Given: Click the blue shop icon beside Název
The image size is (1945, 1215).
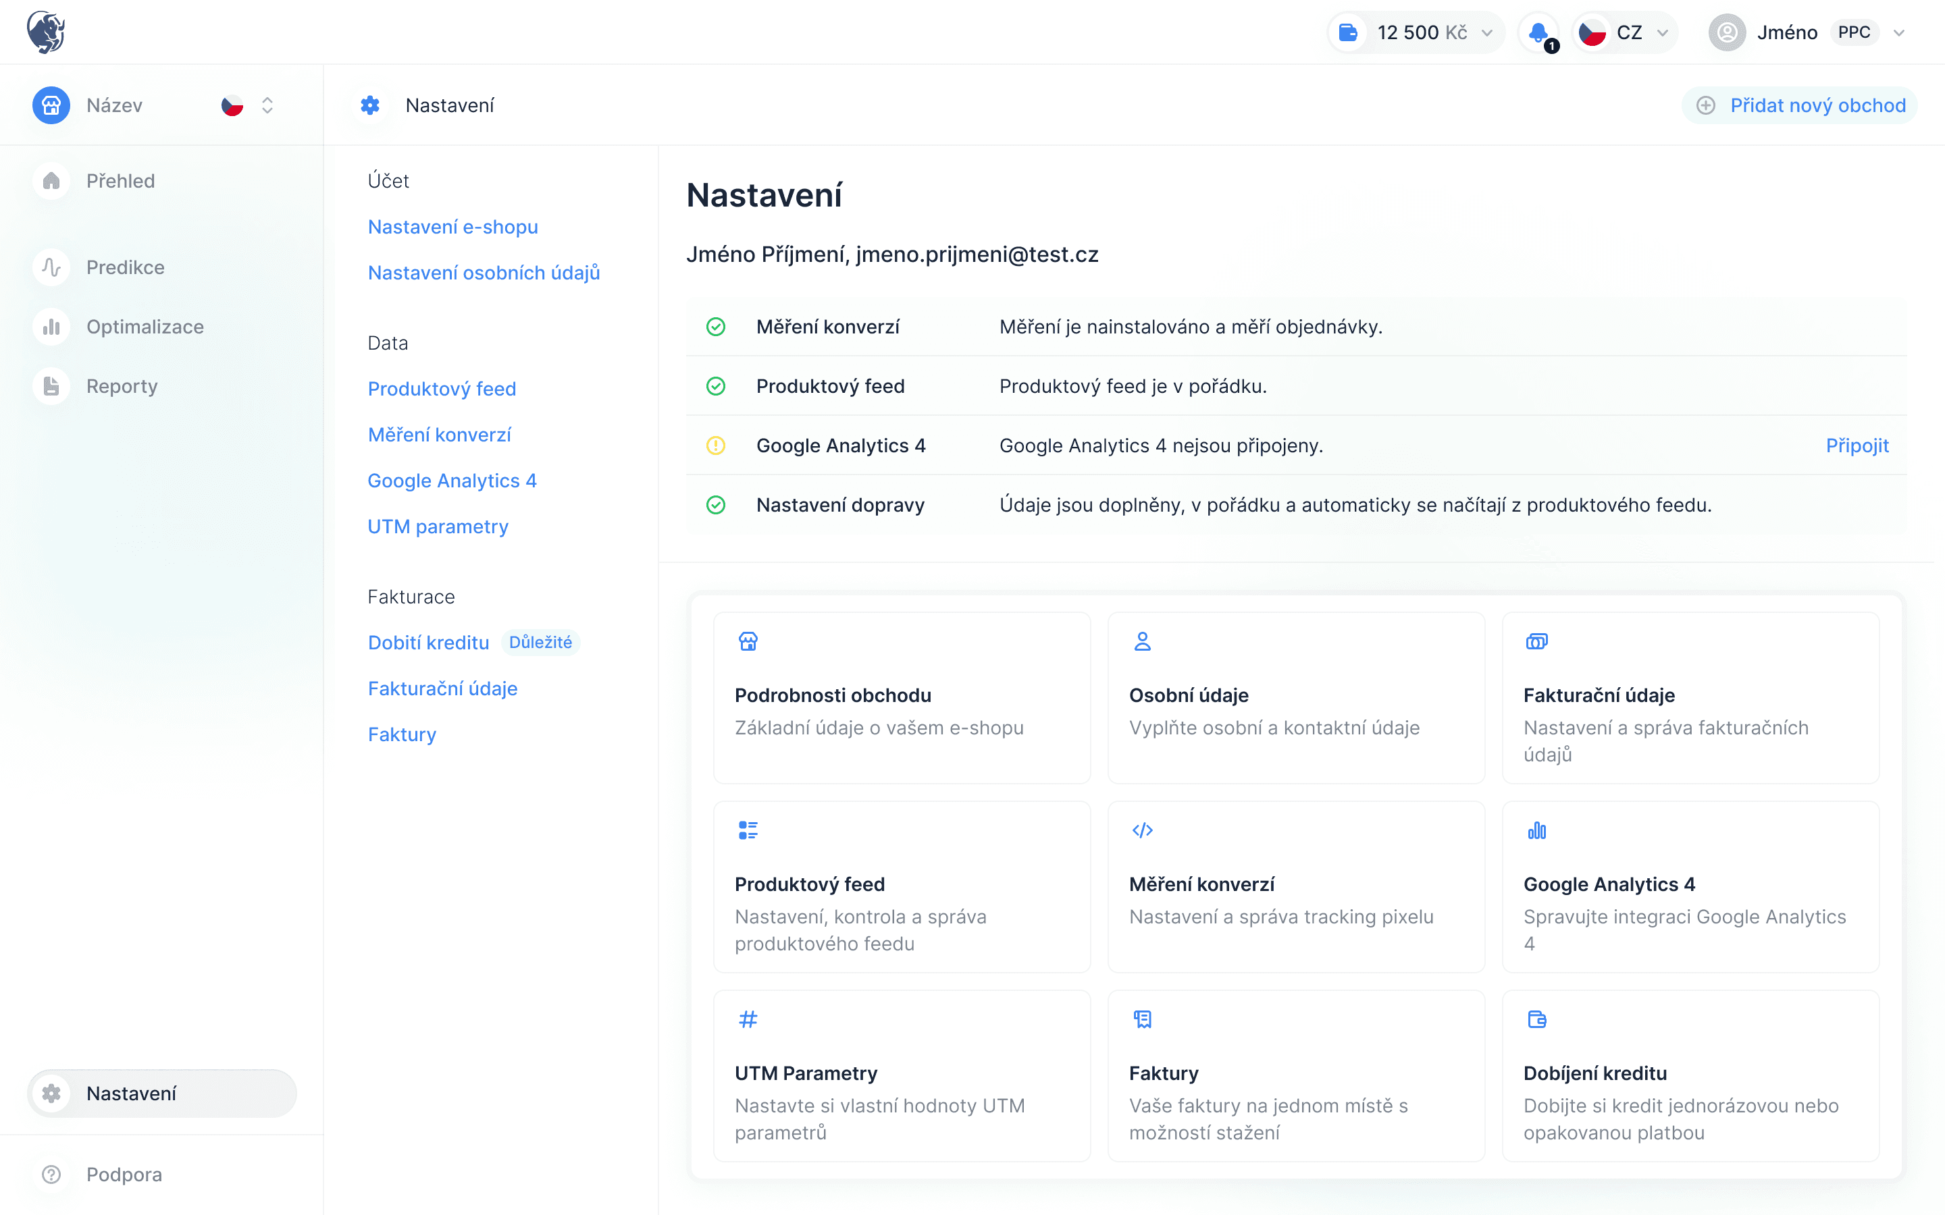Looking at the screenshot, I should [x=51, y=105].
